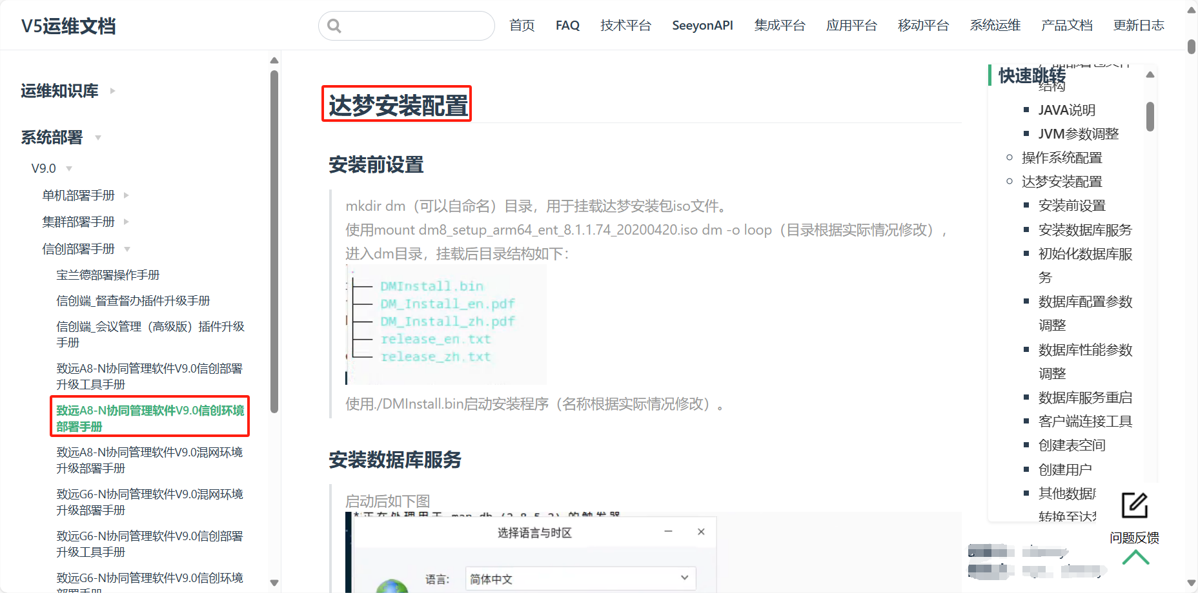
Task: Click the V5运维文档 site title
Action: click(x=68, y=26)
